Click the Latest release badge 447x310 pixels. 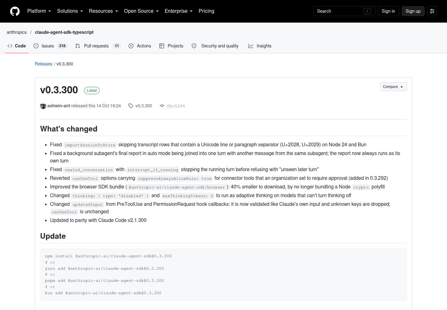click(92, 91)
